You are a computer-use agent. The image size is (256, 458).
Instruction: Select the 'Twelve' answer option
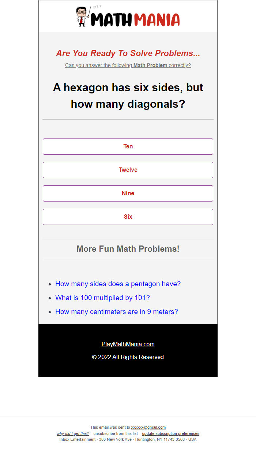click(128, 170)
